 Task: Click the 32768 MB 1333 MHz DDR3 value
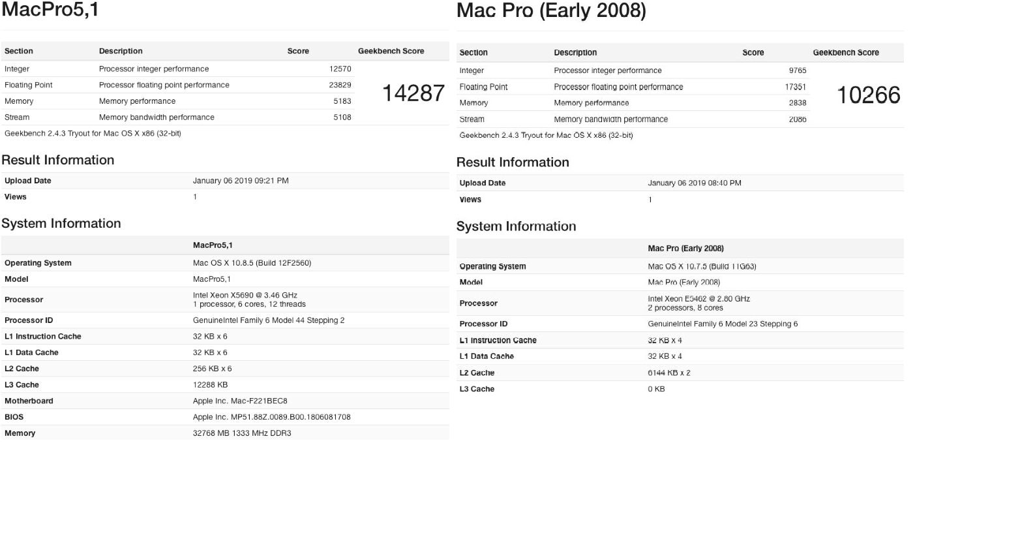(x=242, y=433)
